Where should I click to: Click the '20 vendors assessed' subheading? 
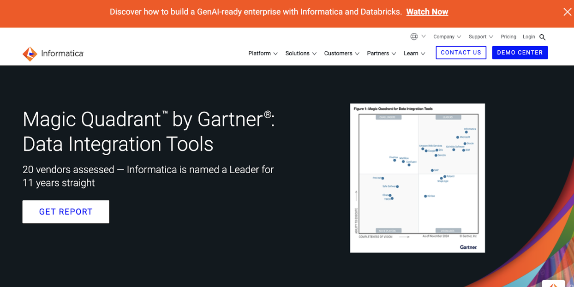coord(148,176)
